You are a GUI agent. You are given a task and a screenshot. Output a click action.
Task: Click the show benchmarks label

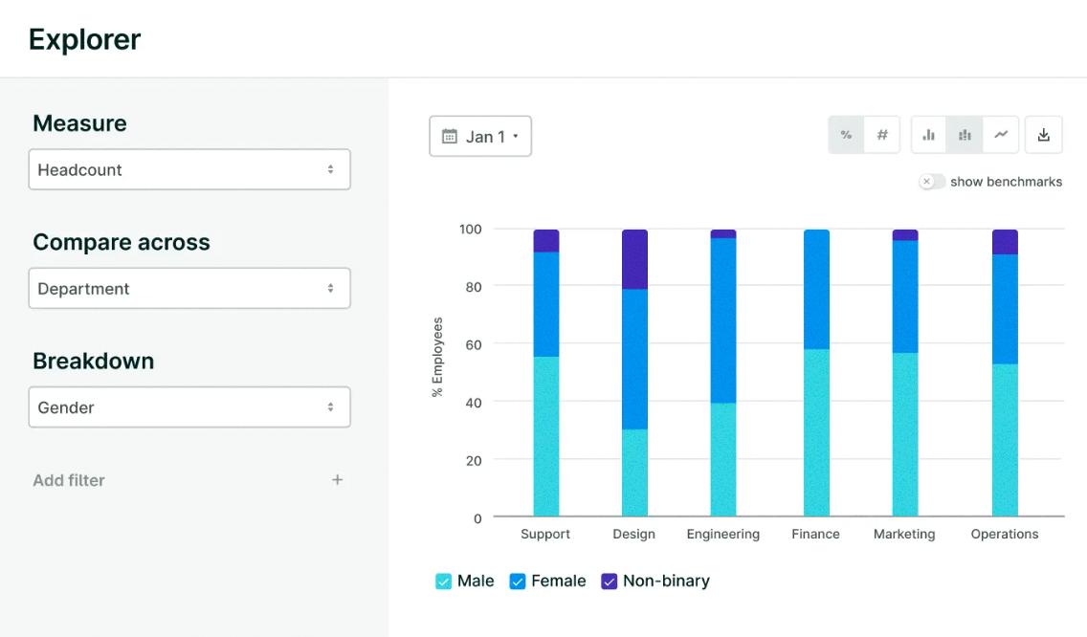[1005, 181]
